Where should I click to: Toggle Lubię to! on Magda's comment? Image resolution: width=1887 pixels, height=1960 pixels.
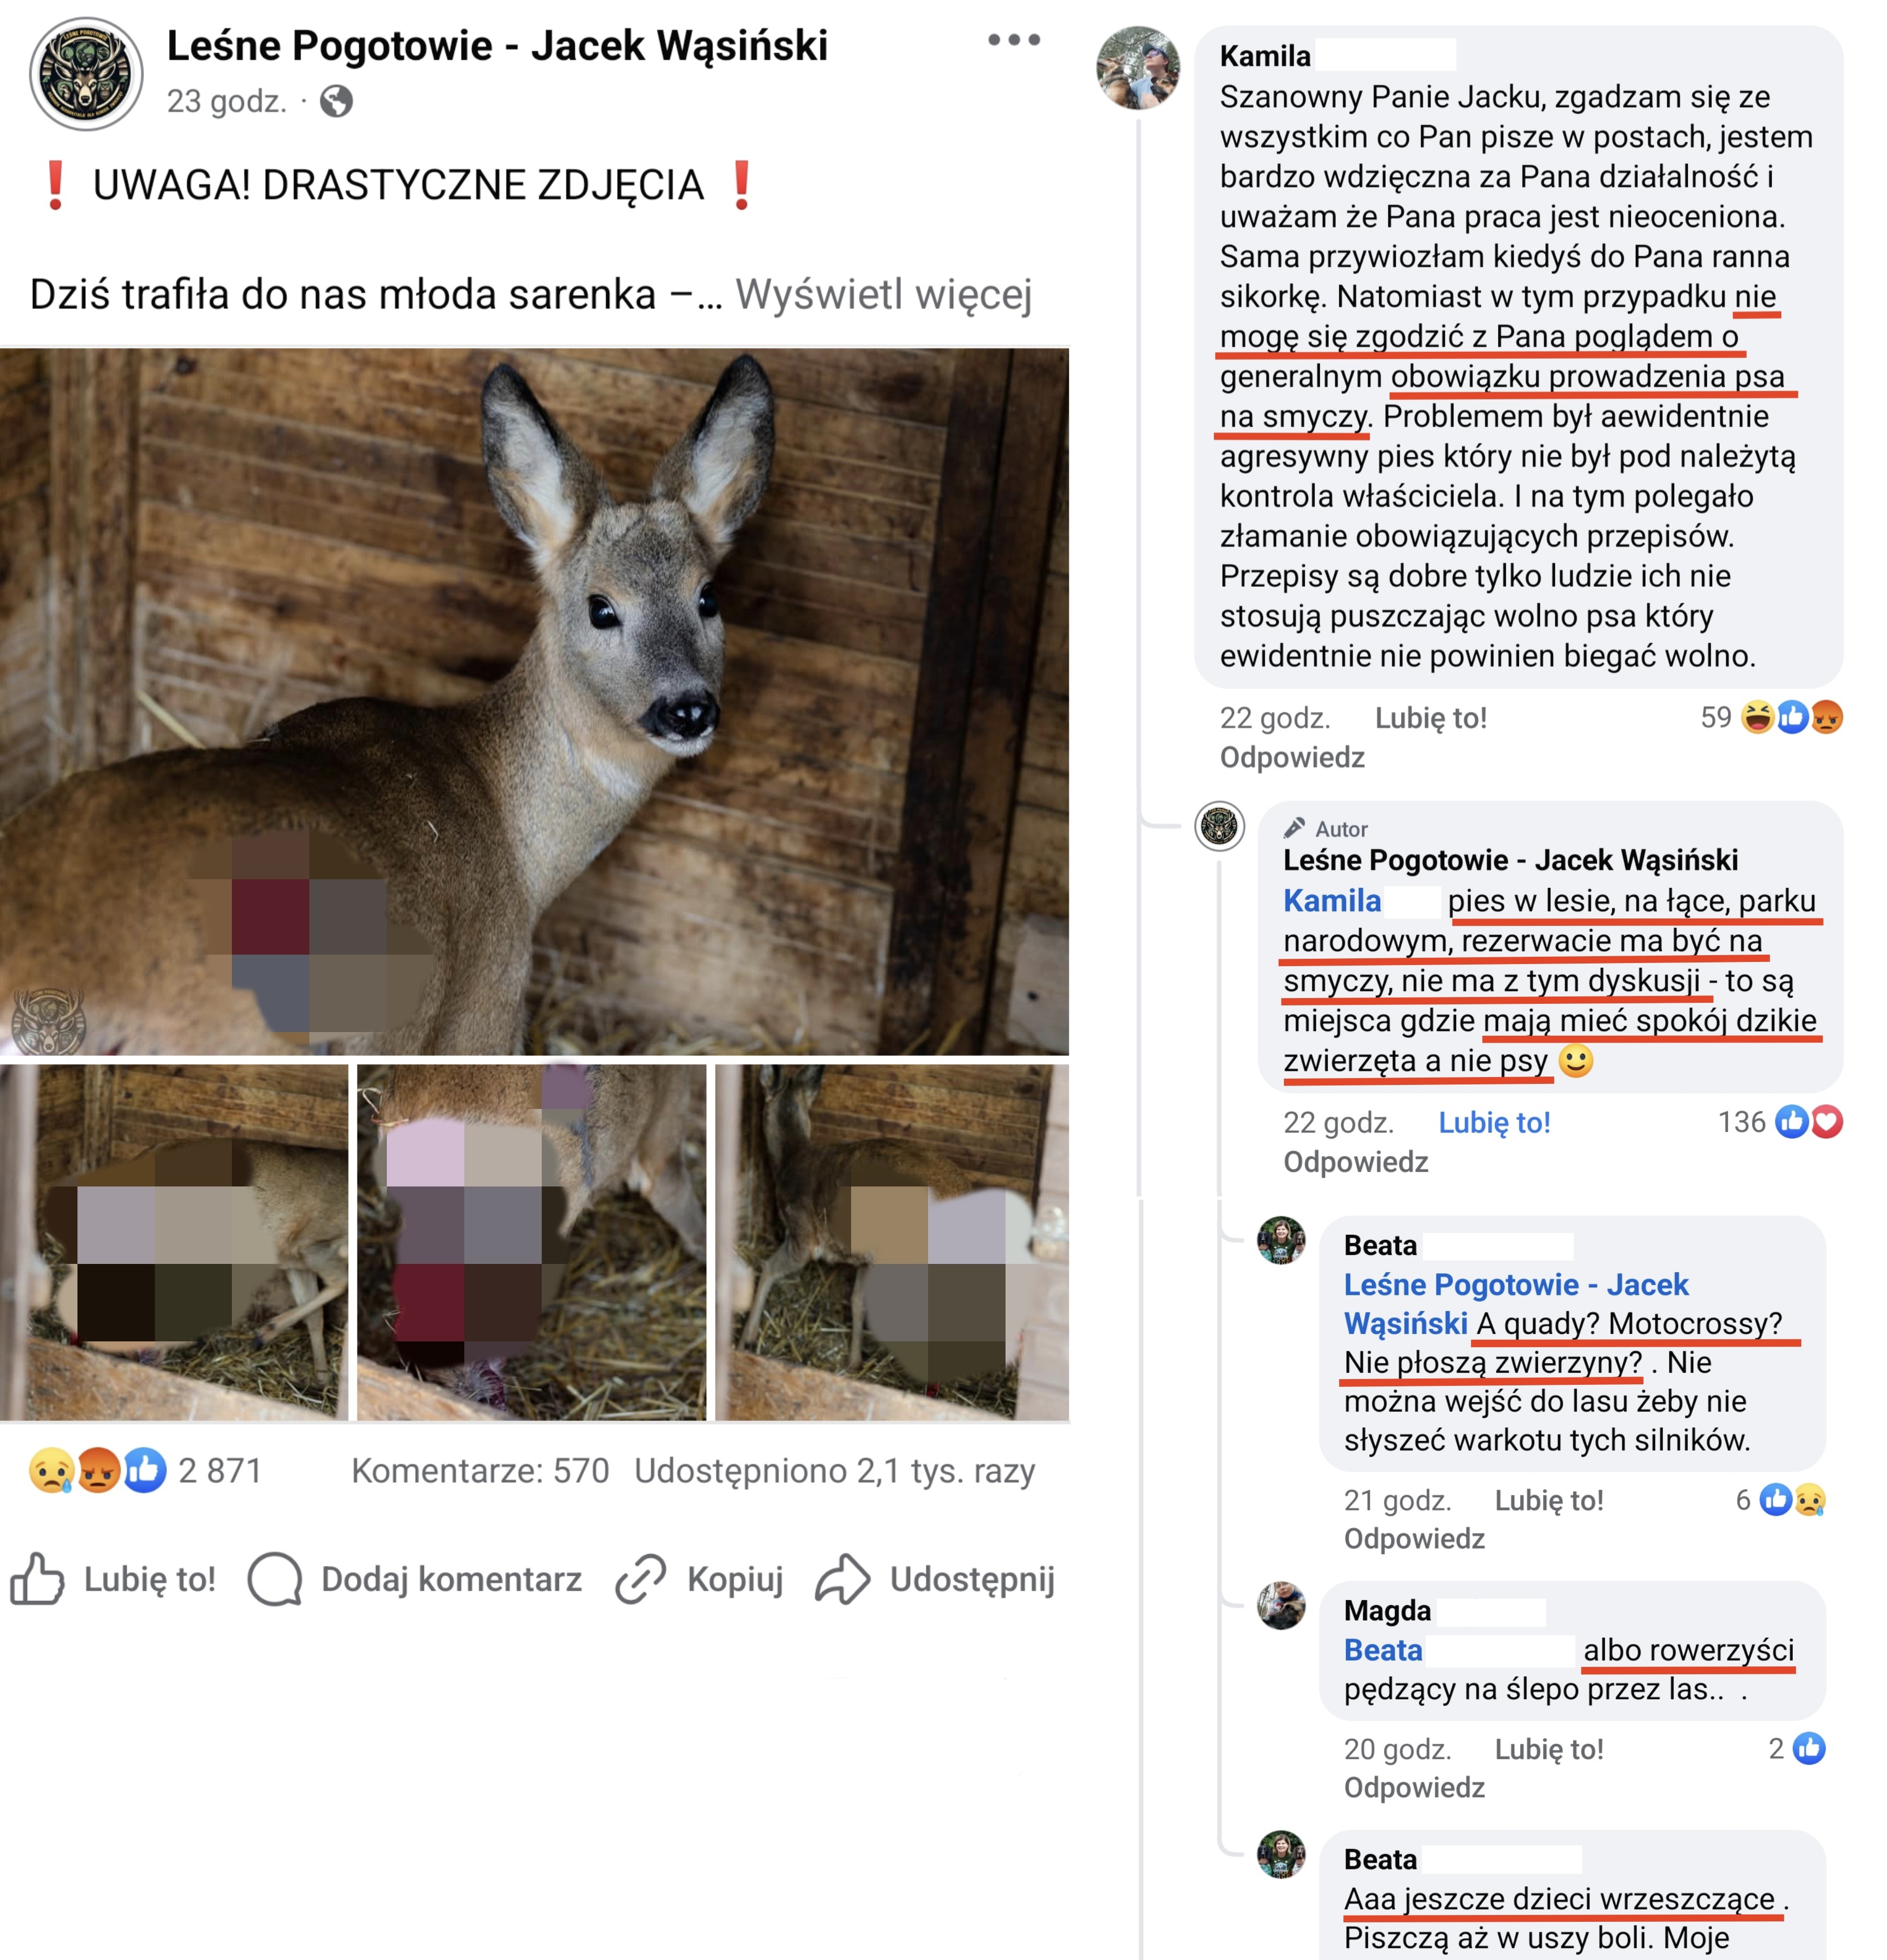pyautogui.click(x=1548, y=1749)
